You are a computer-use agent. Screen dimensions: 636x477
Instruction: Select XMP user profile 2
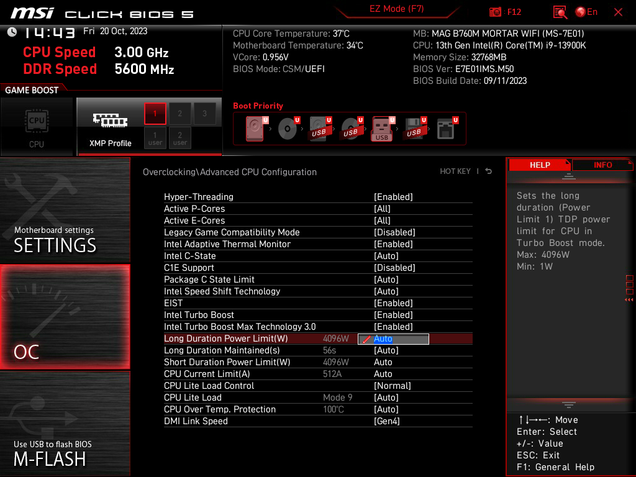click(179, 138)
